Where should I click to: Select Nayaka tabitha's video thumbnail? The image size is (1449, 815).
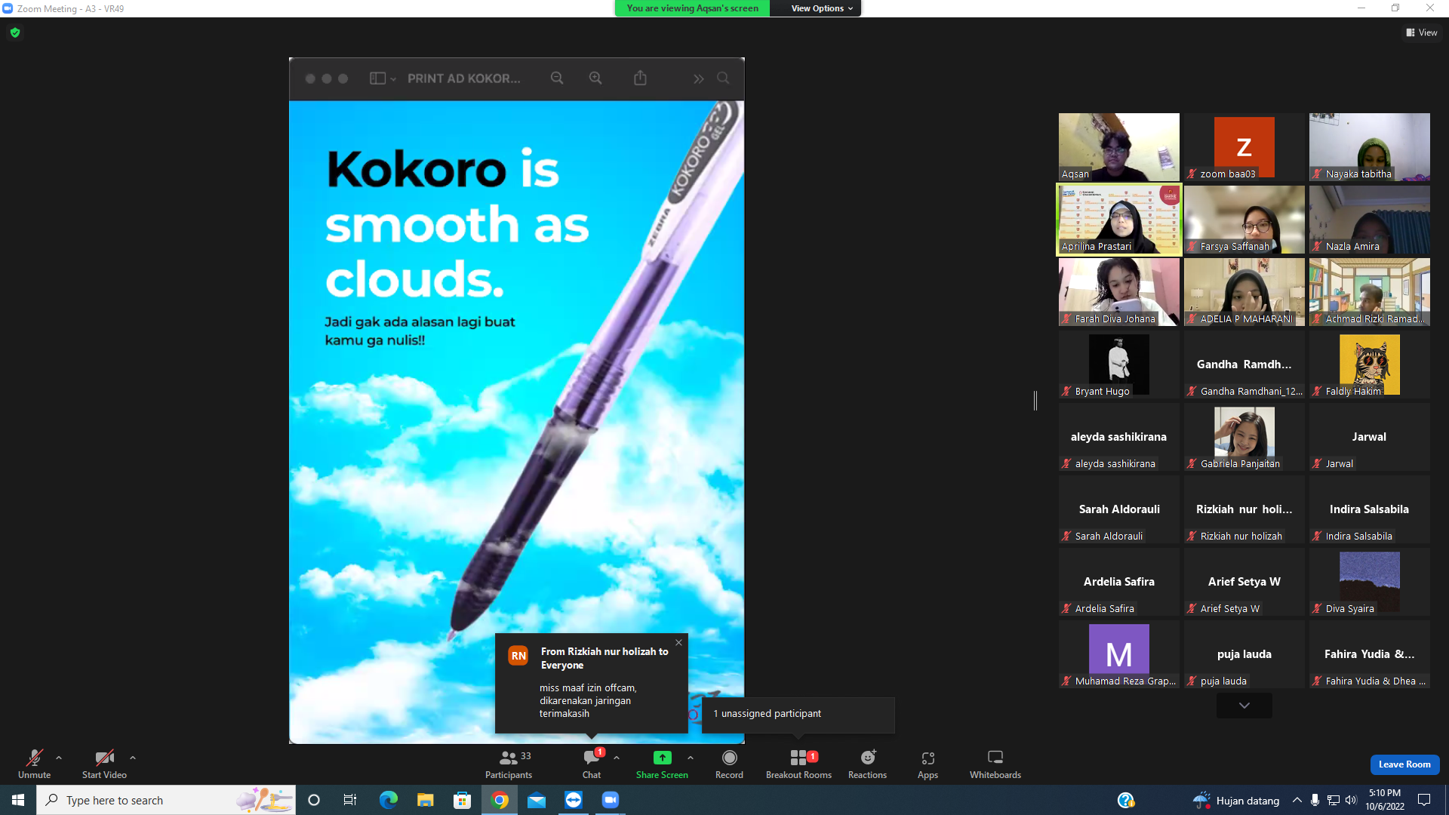click(1369, 146)
